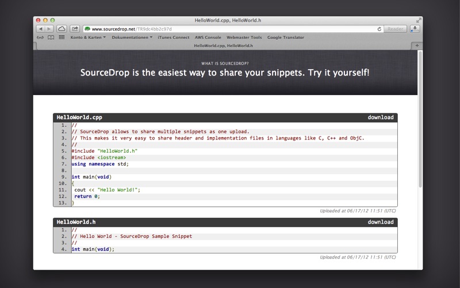Reload the page with the refresh icon
The height and width of the screenshot is (288, 460).
(379, 29)
